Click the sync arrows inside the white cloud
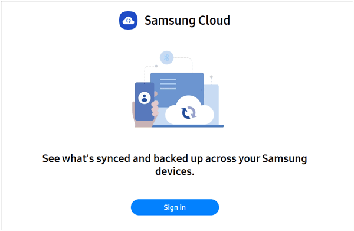The height and width of the screenshot is (231, 354). pos(189,112)
